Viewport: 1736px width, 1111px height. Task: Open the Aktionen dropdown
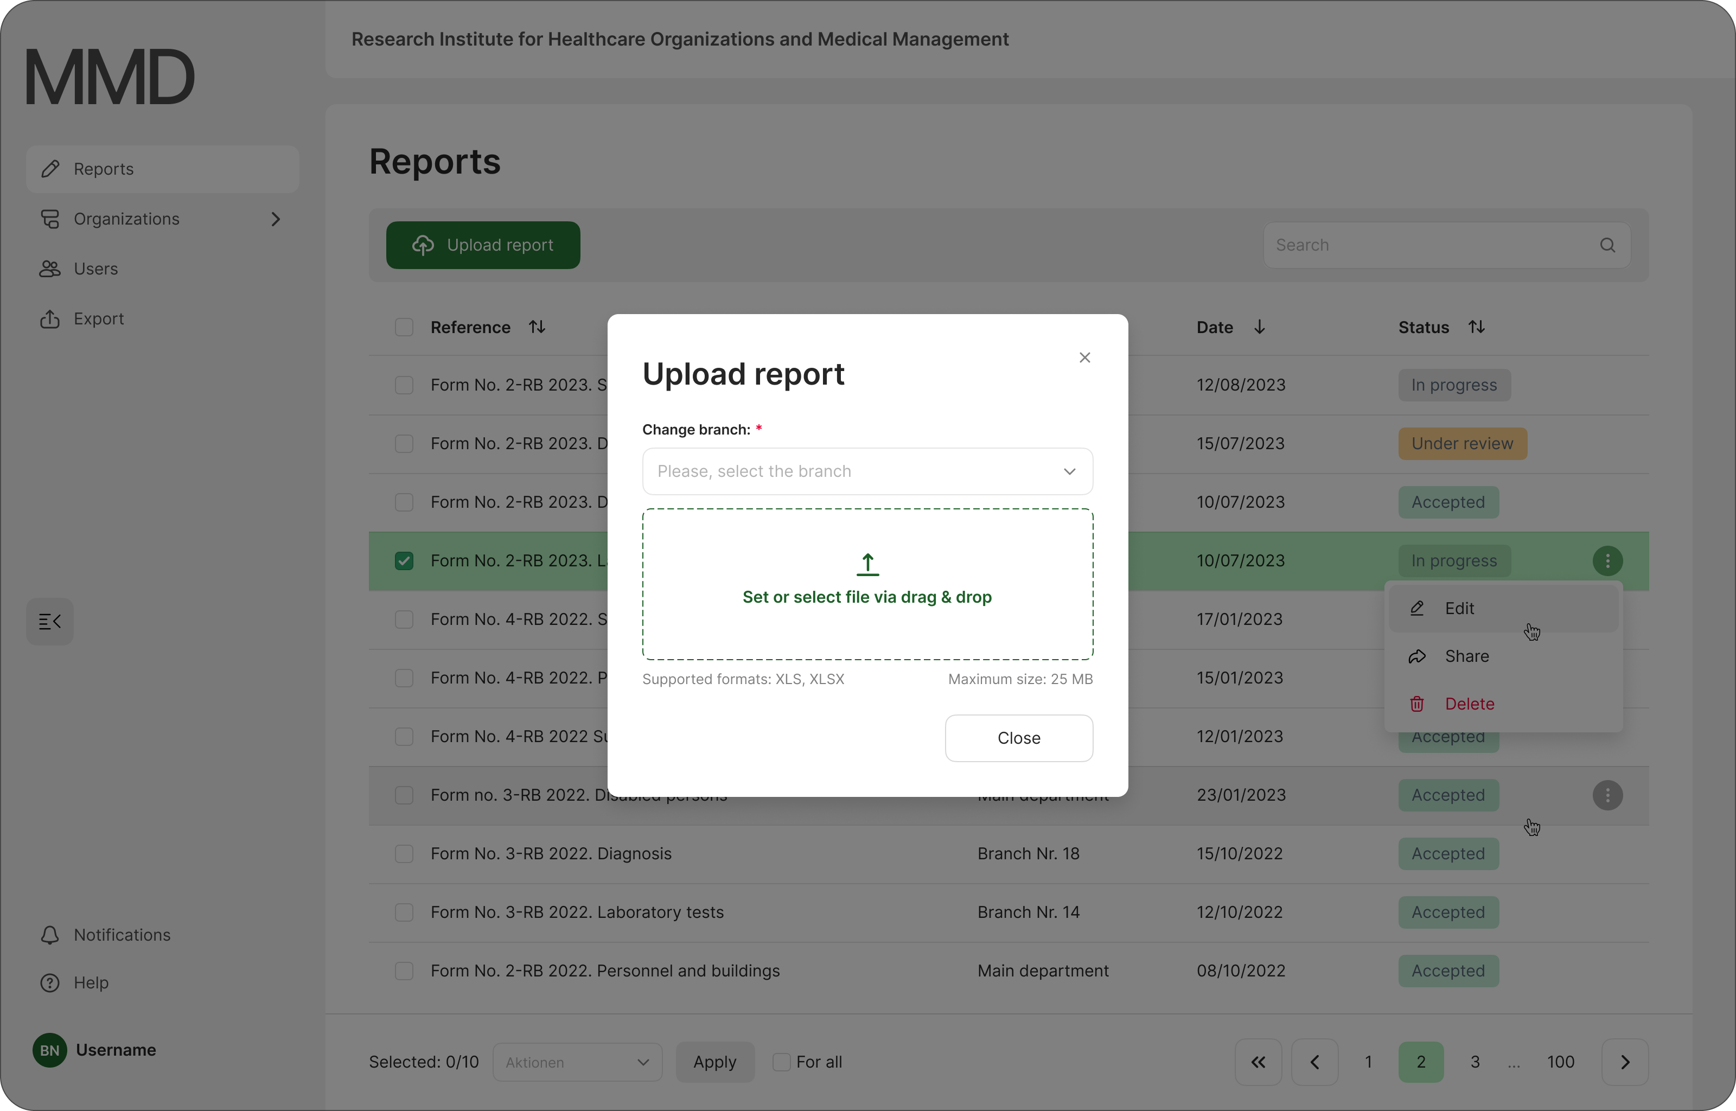pyautogui.click(x=577, y=1062)
